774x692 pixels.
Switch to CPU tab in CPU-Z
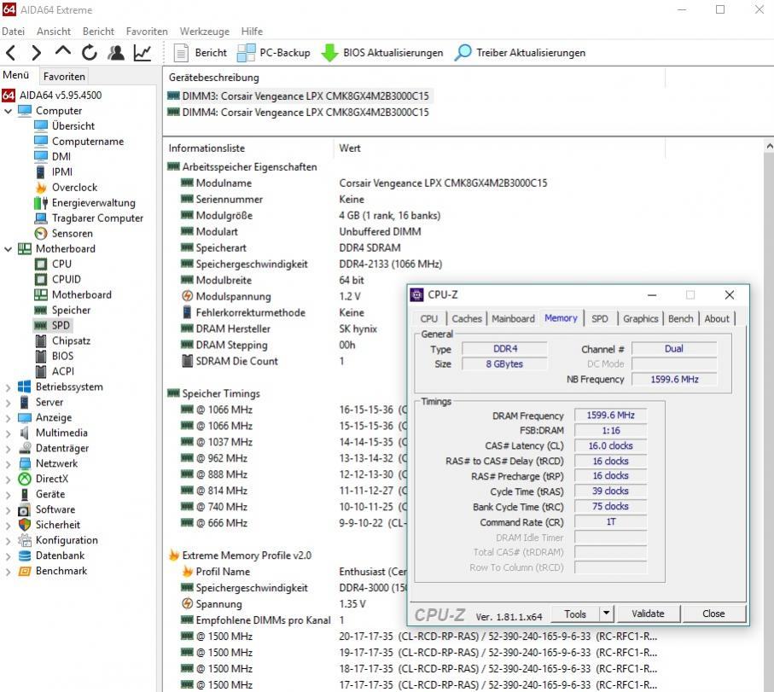coord(429,319)
